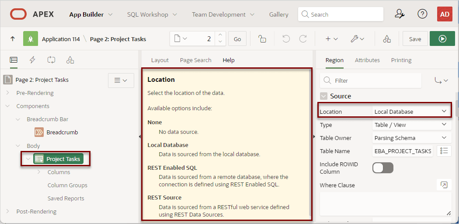Image resolution: width=459 pixels, height=224 pixels.
Task: Select the Rendering tree tab icon
Action: click(14, 60)
